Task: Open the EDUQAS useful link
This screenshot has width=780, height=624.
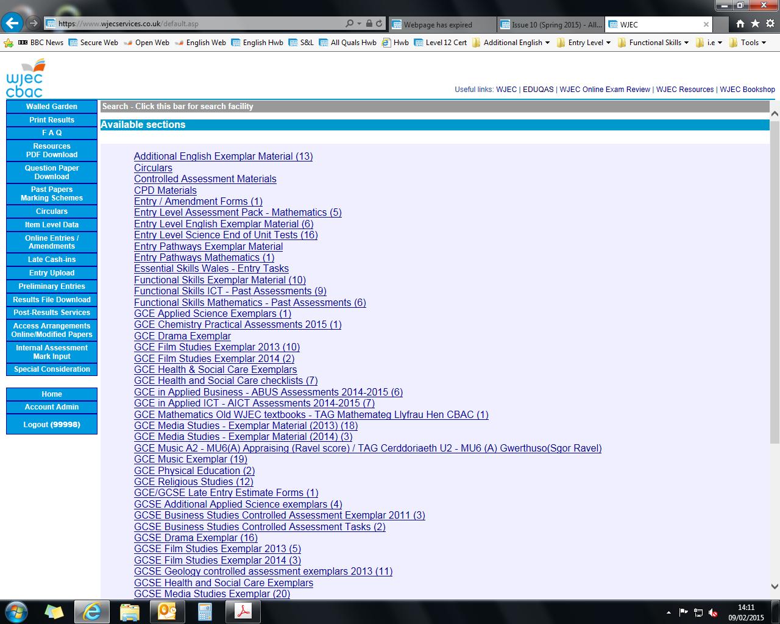Action: click(538, 90)
